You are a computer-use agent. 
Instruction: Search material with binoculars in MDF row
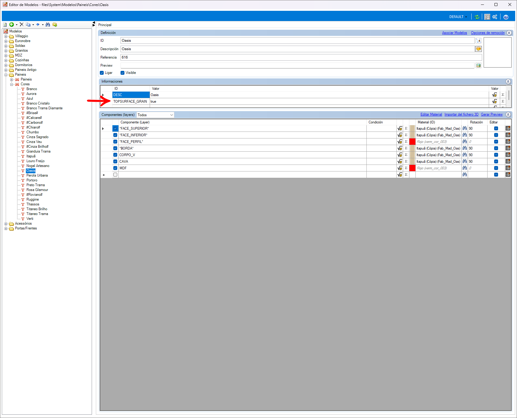(465, 168)
